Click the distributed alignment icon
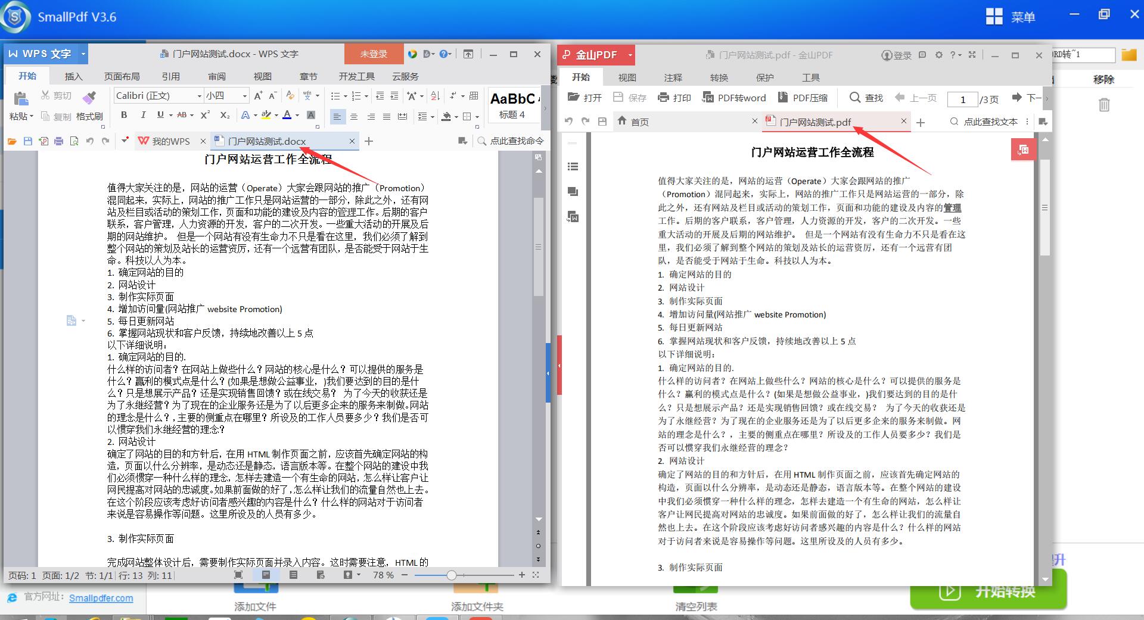The width and height of the screenshot is (1144, 620). click(x=403, y=117)
